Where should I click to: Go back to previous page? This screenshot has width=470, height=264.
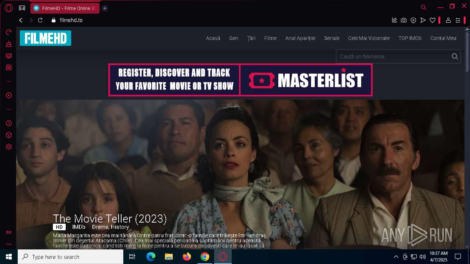click(21, 20)
